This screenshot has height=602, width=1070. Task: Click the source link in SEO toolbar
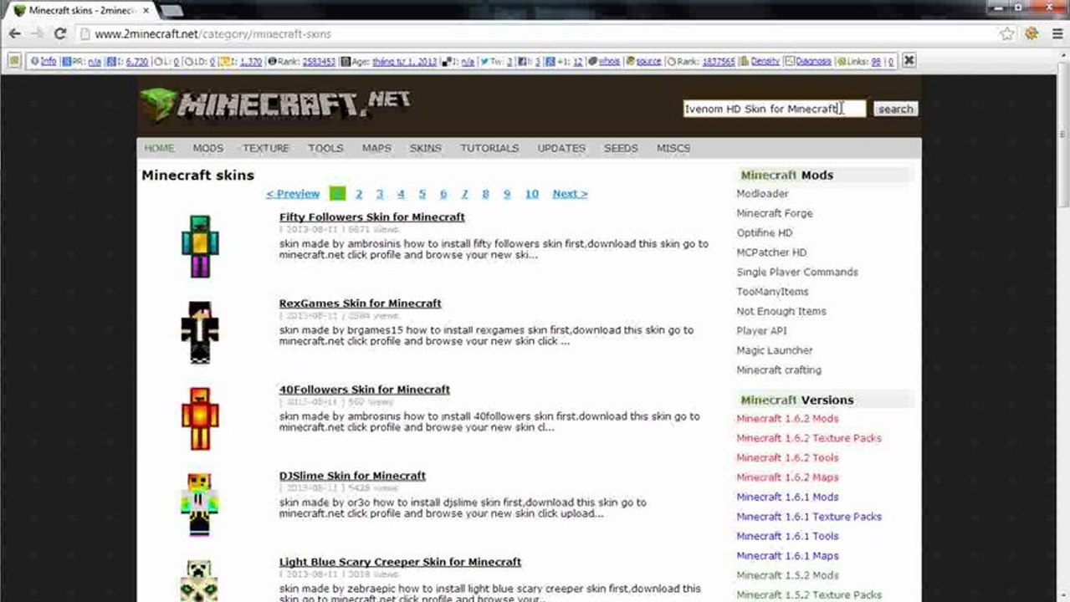pos(648,61)
